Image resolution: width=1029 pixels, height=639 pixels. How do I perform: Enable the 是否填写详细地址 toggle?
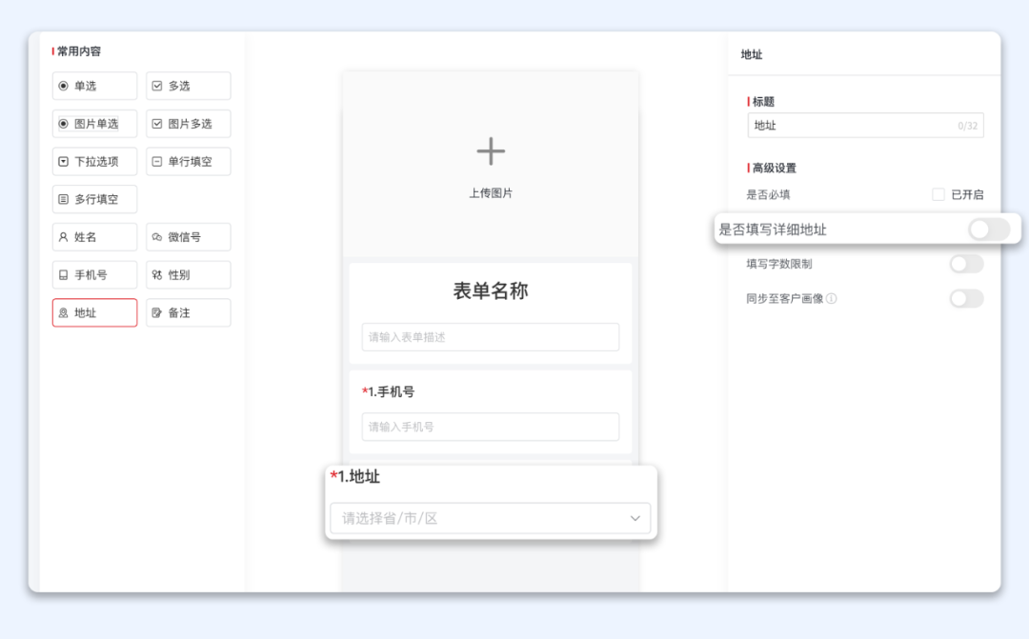(x=988, y=229)
